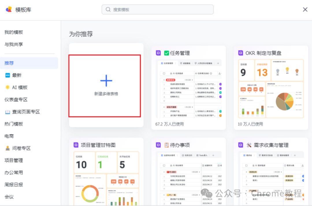
Task: Select the 推荐 sidebar category
Action: (x=29, y=63)
